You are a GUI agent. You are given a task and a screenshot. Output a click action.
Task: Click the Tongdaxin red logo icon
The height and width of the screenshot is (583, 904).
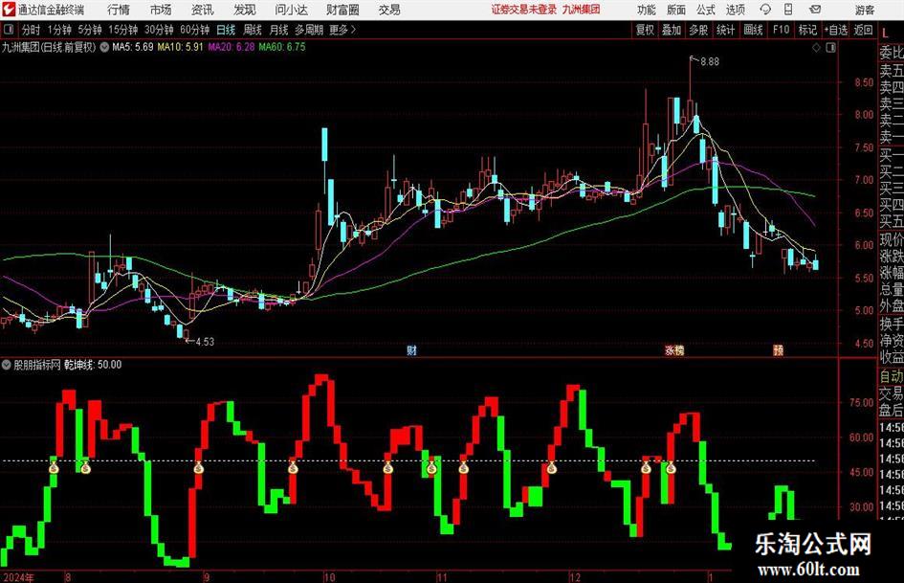point(9,10)
